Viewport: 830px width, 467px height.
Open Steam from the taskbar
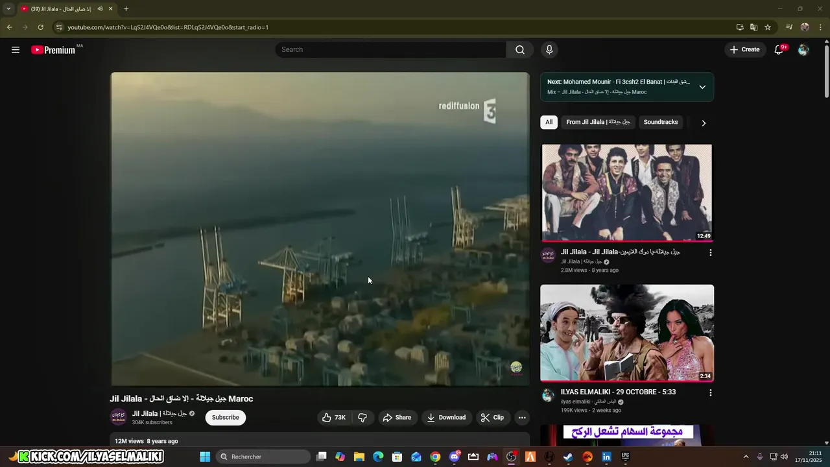tap(568, 457)
